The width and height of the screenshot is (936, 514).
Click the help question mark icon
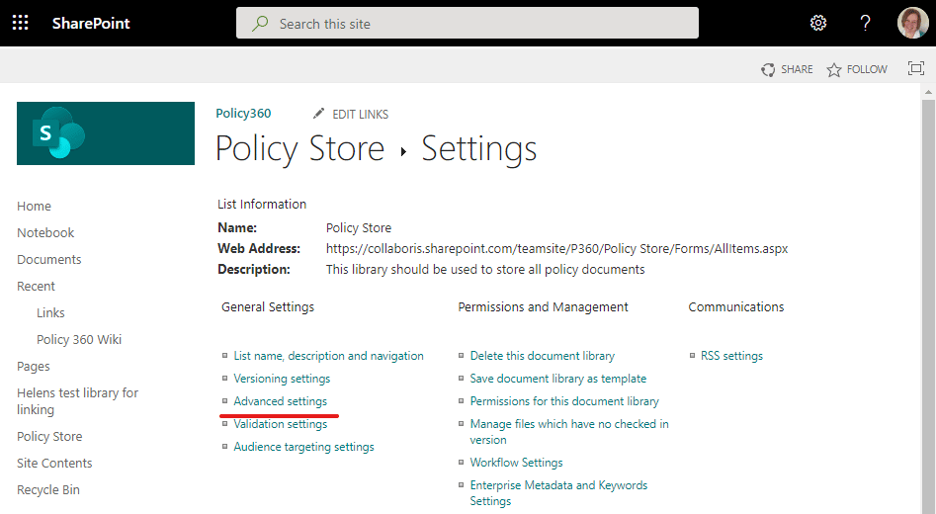pos(865,23)
